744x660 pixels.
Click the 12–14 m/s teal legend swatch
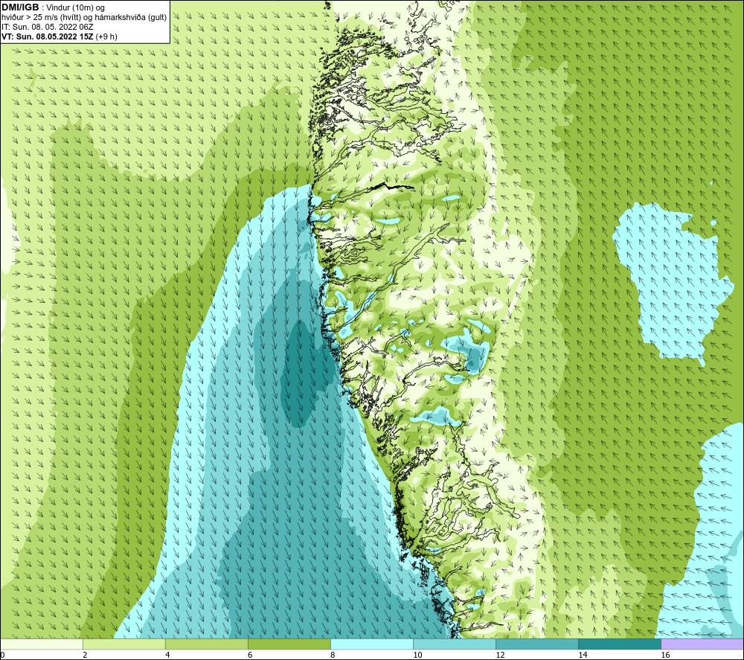click(x=537, y=644)
